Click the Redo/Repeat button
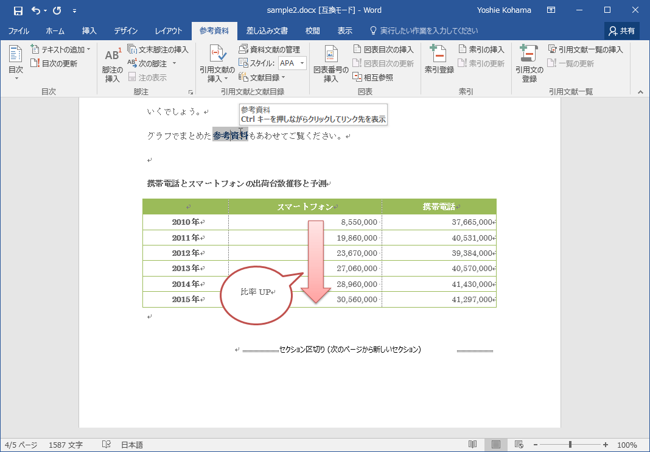 click(x=57, y=10)
